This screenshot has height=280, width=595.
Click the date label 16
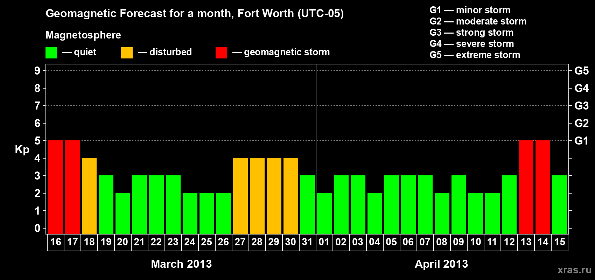(56, 242)
